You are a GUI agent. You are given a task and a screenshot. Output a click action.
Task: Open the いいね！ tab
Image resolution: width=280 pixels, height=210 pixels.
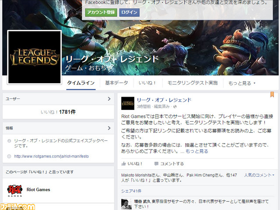pos(147,83)
